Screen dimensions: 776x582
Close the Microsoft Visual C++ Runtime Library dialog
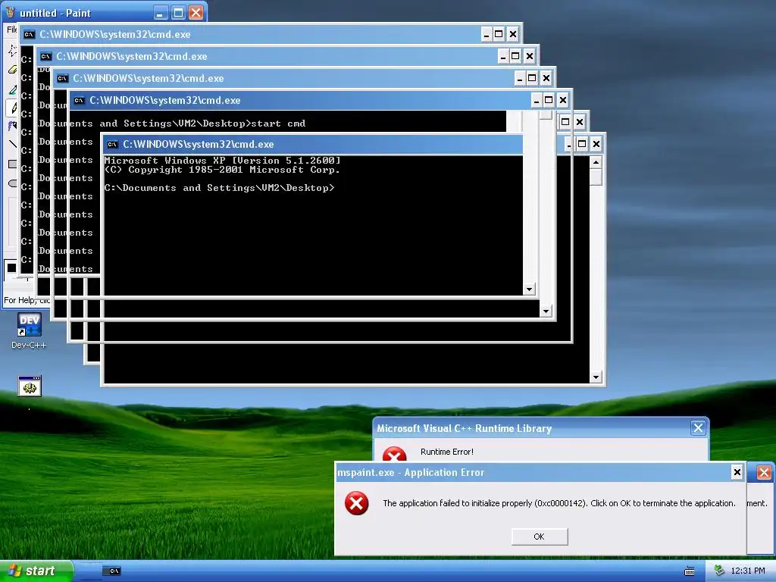698,428
